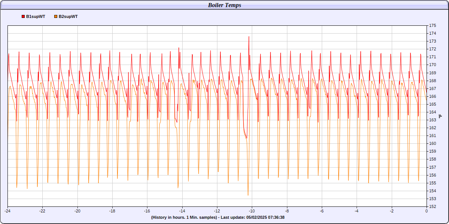Click the -24 hour axis label
The width and height of the screenshot is (449, 224).
(x=7, y=211)
